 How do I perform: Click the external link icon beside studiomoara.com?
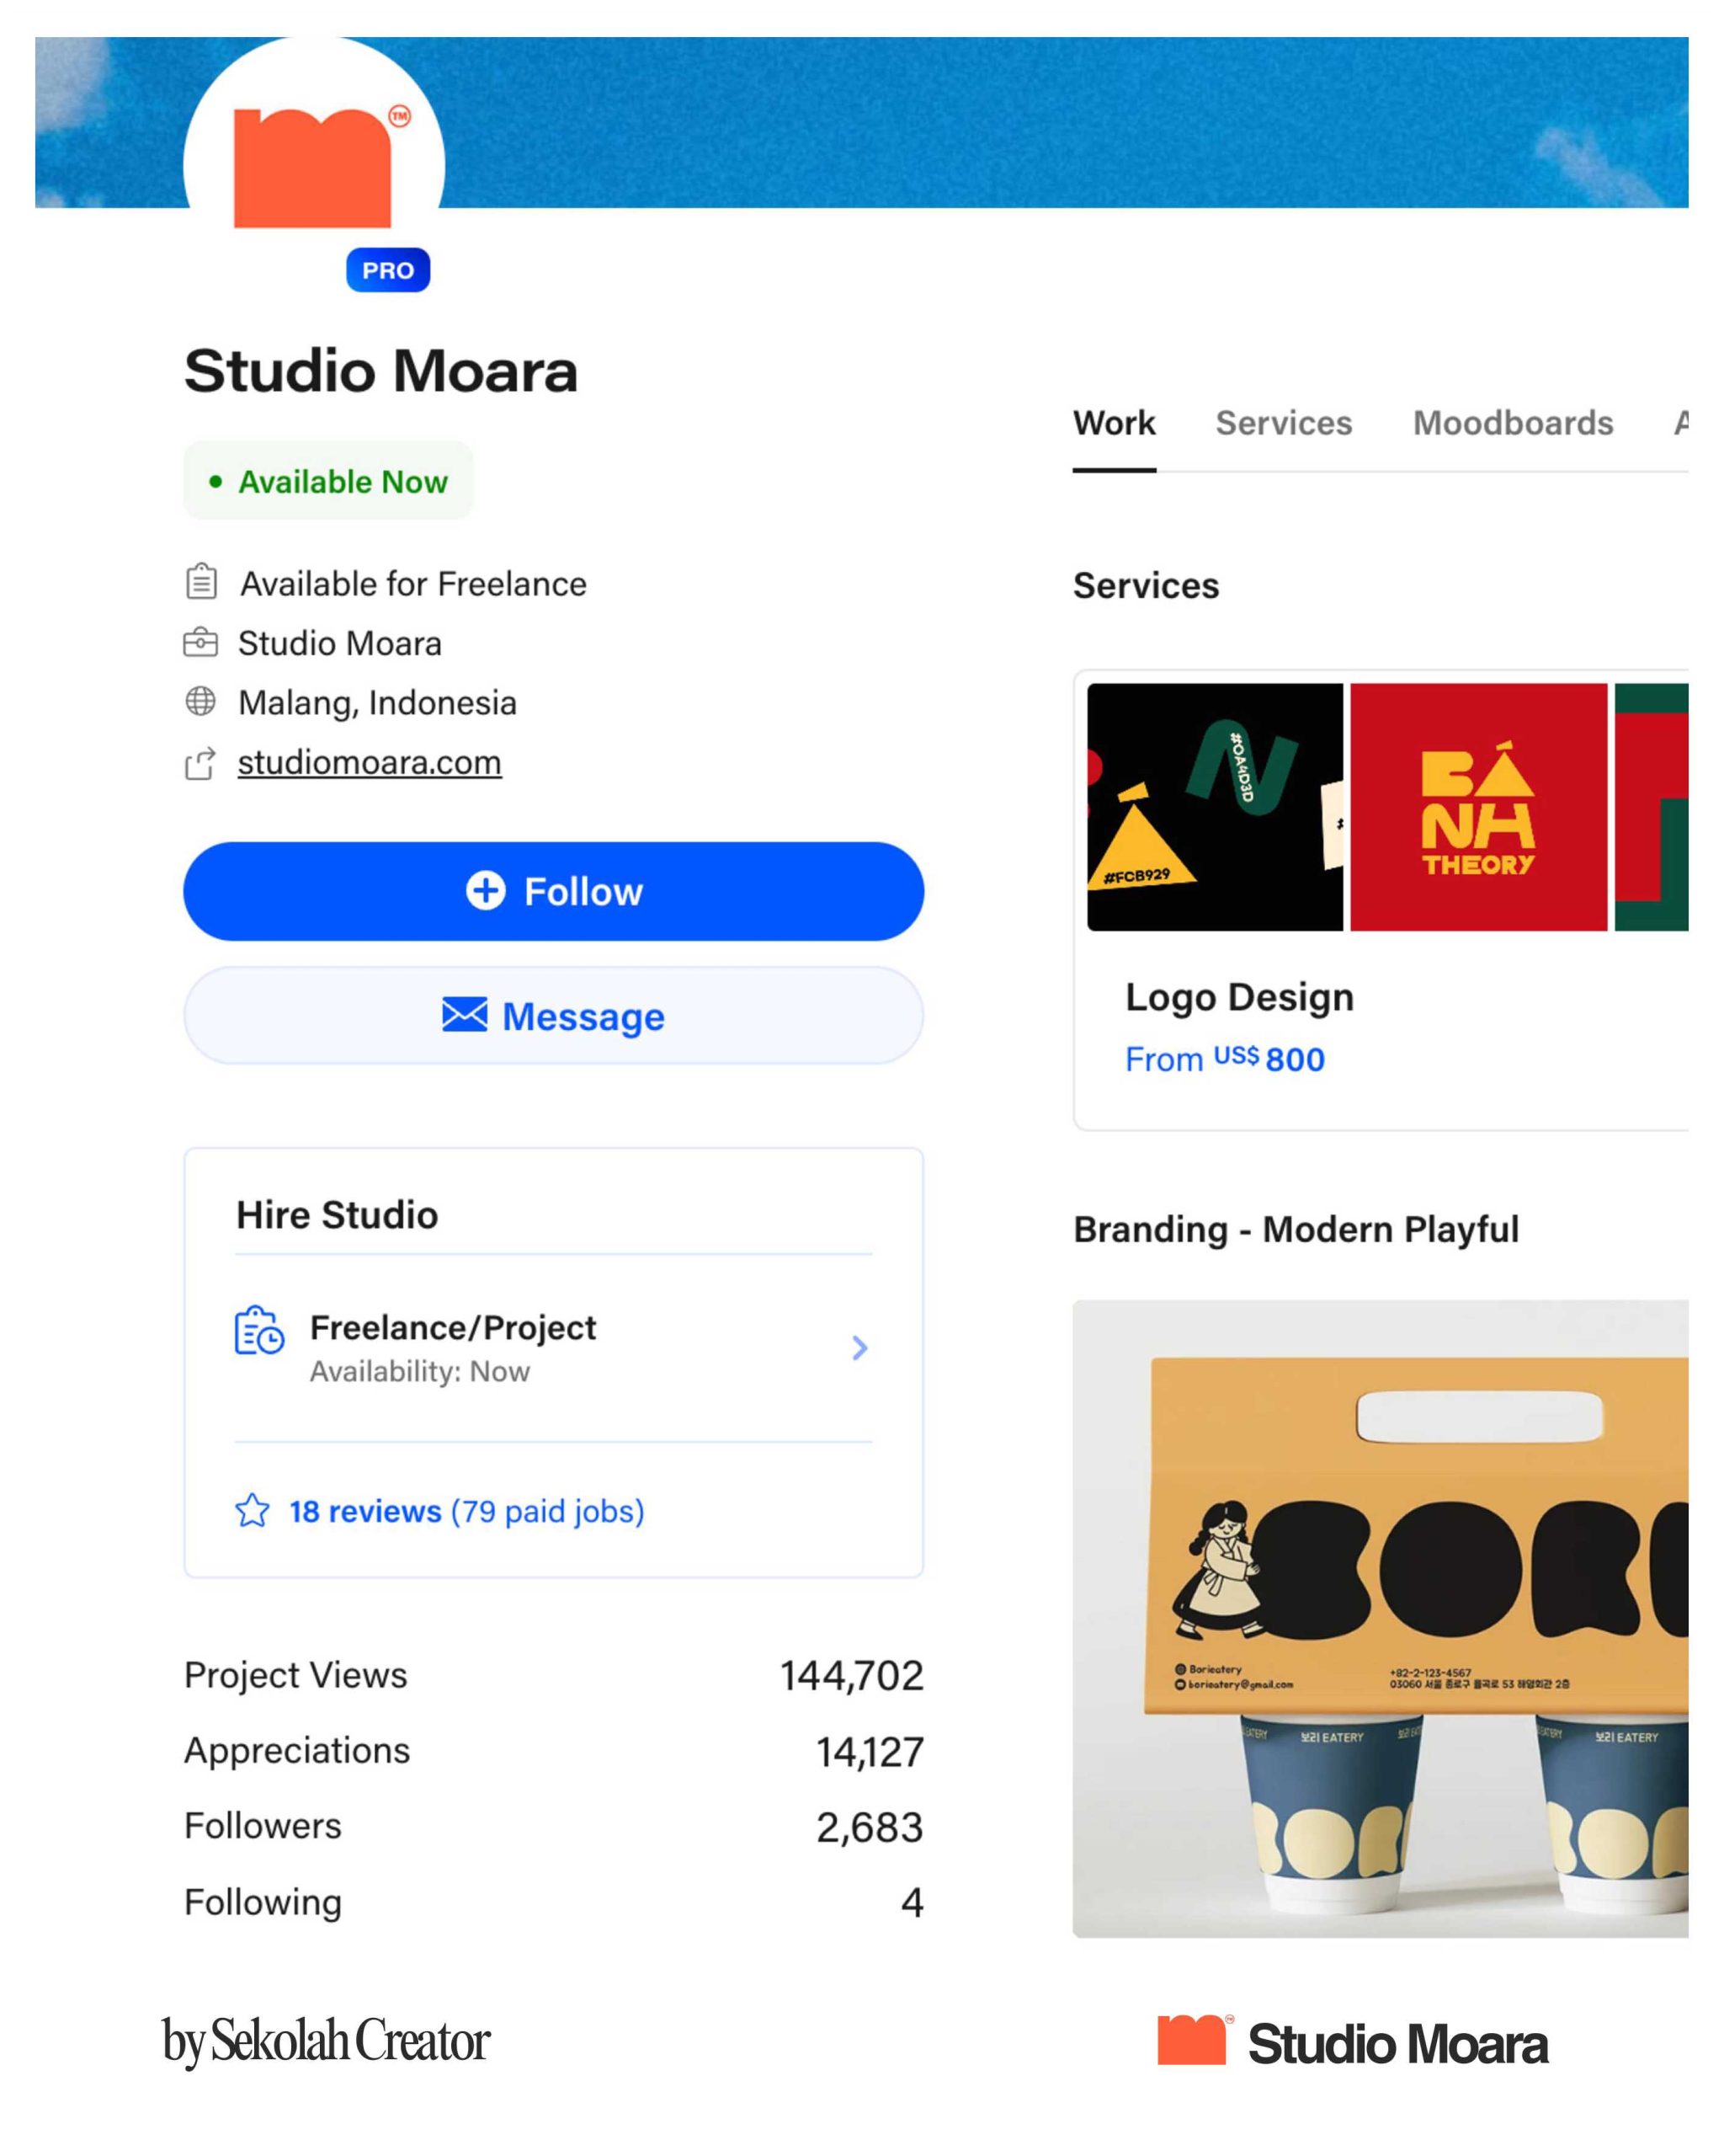click(200, 764)
